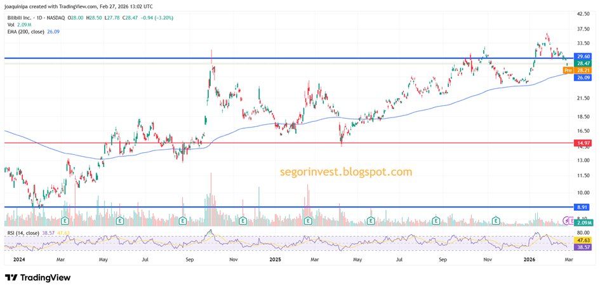Click the orange Pre pre-market tag
Screen dimensions: 600x290
(568, 70)
